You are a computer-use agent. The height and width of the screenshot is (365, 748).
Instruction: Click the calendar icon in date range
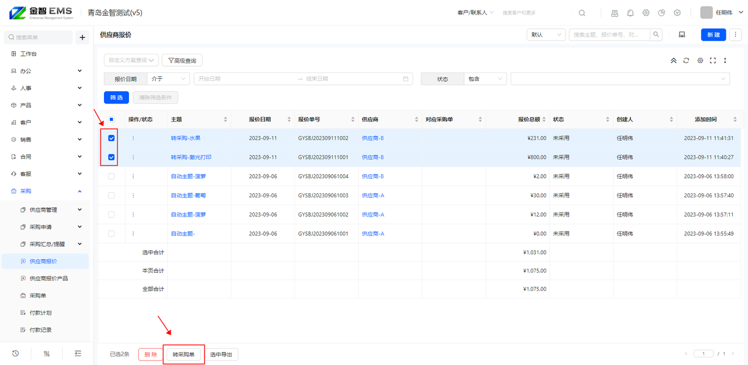coord(406,79)
